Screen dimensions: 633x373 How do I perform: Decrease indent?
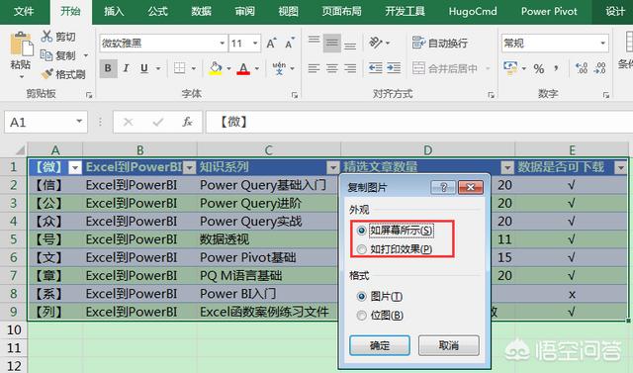376,68
